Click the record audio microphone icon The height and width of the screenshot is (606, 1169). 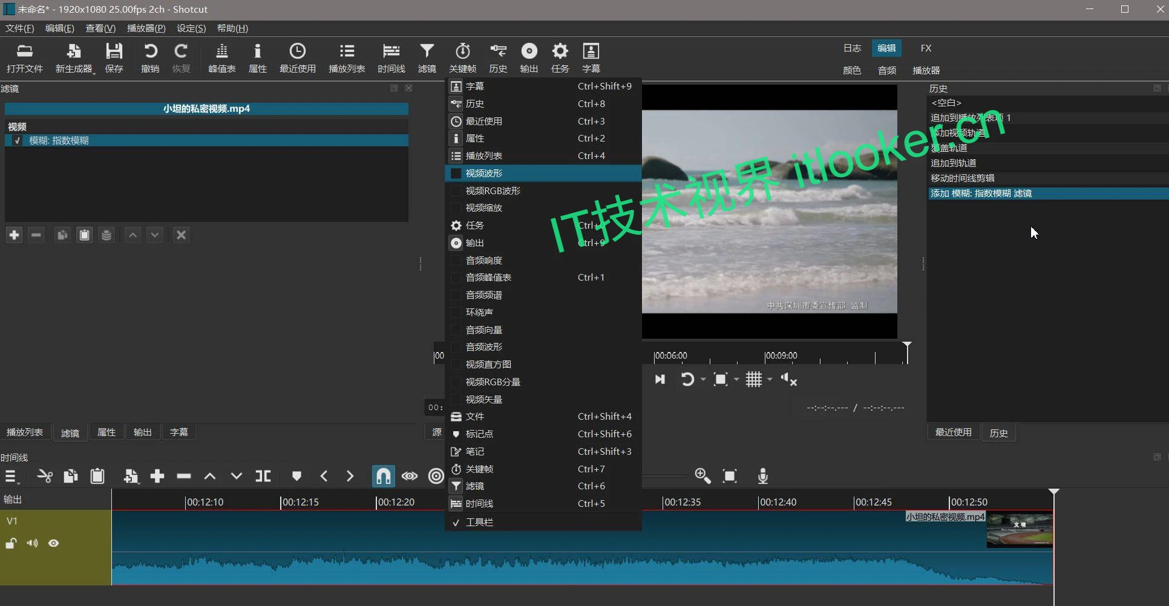point(762,476)
